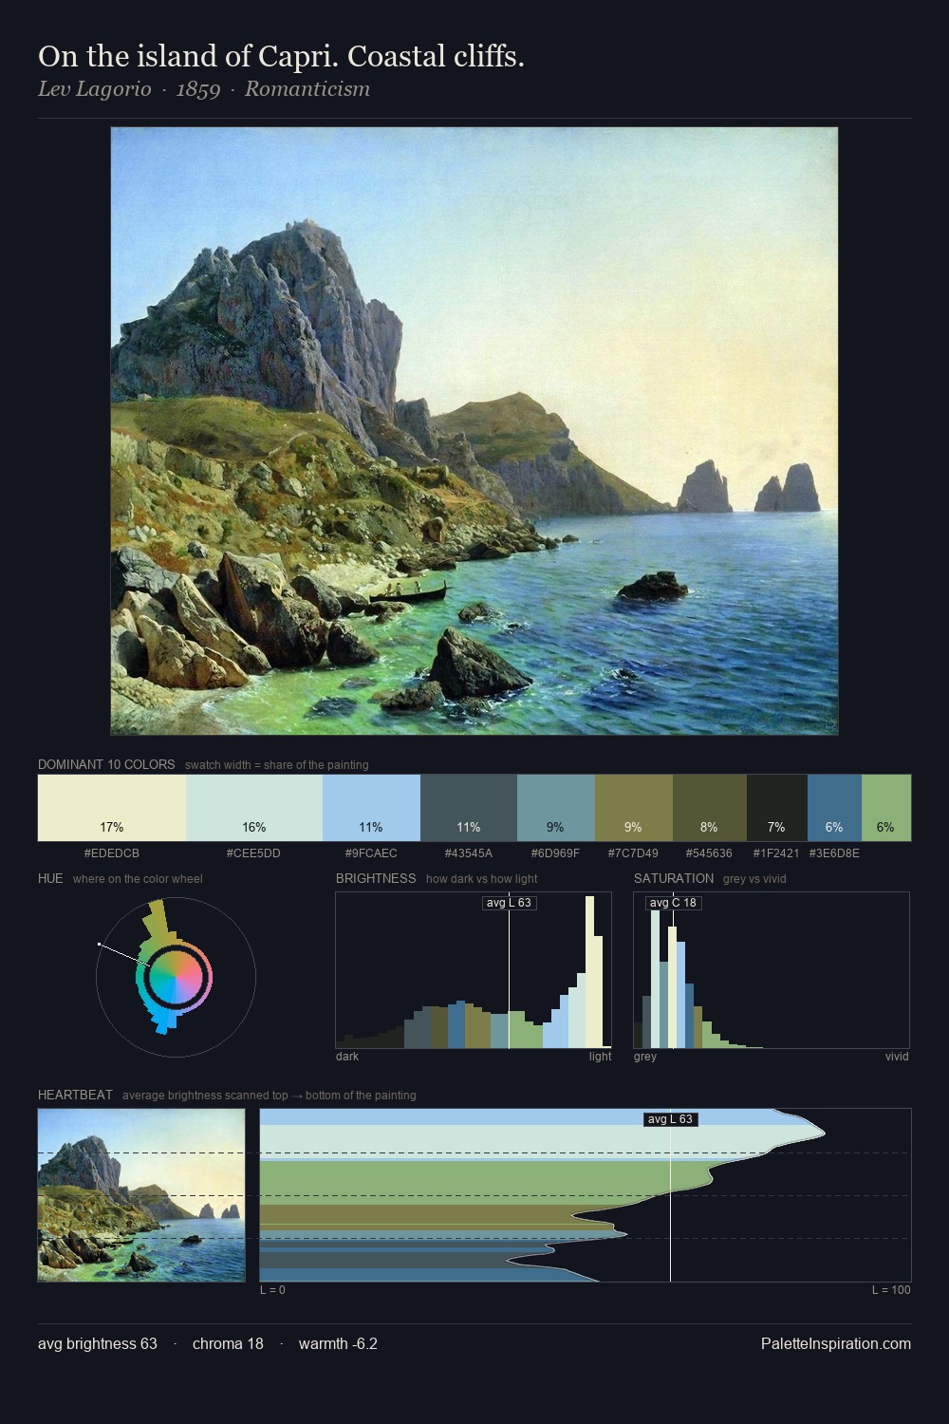Click the green swatch showing 6% at far right
The width and height of the screenshot is (949, 1424).
[886, 808]
